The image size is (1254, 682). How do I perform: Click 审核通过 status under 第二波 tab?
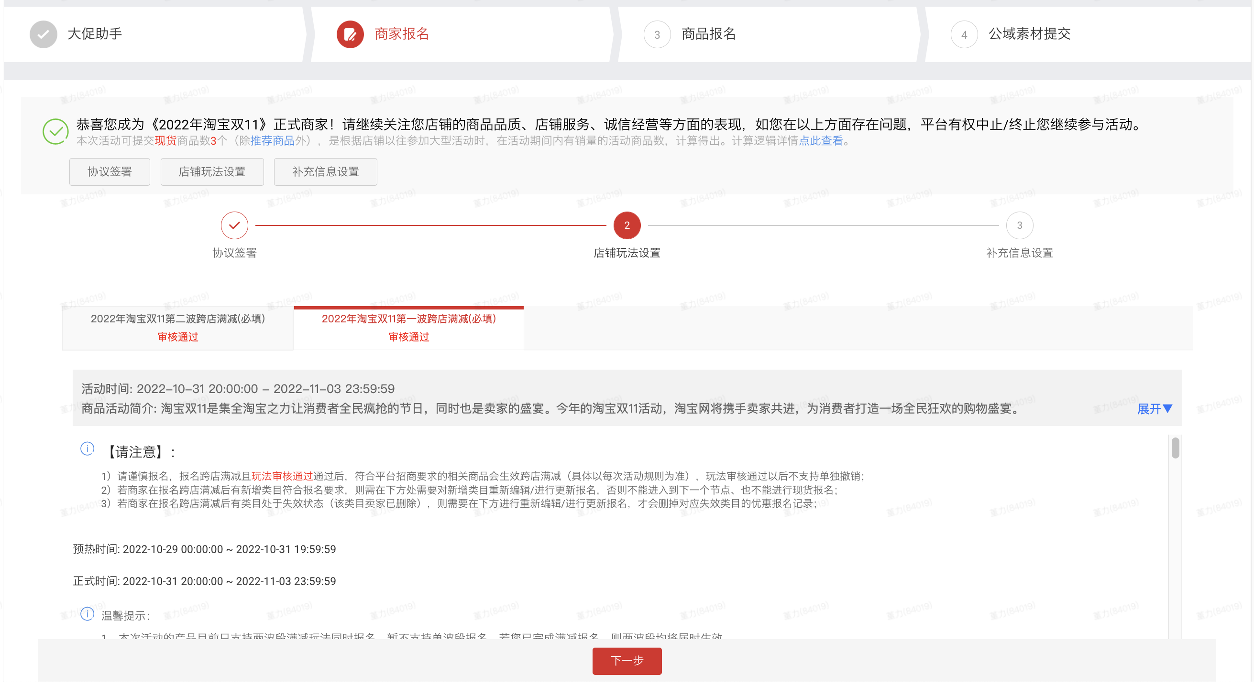click(178, 337)
